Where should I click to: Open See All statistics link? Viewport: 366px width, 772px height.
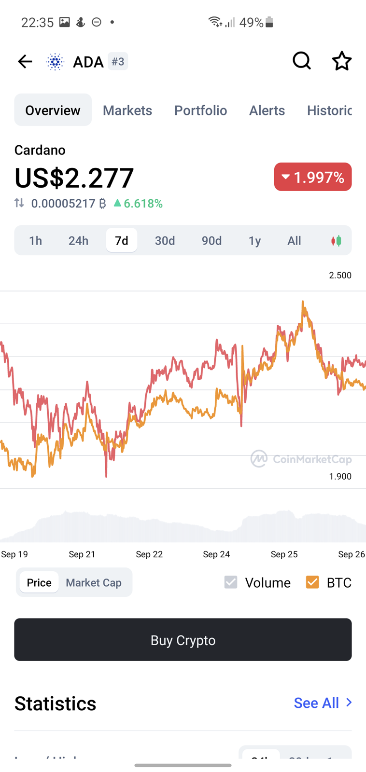click(316, 703)
